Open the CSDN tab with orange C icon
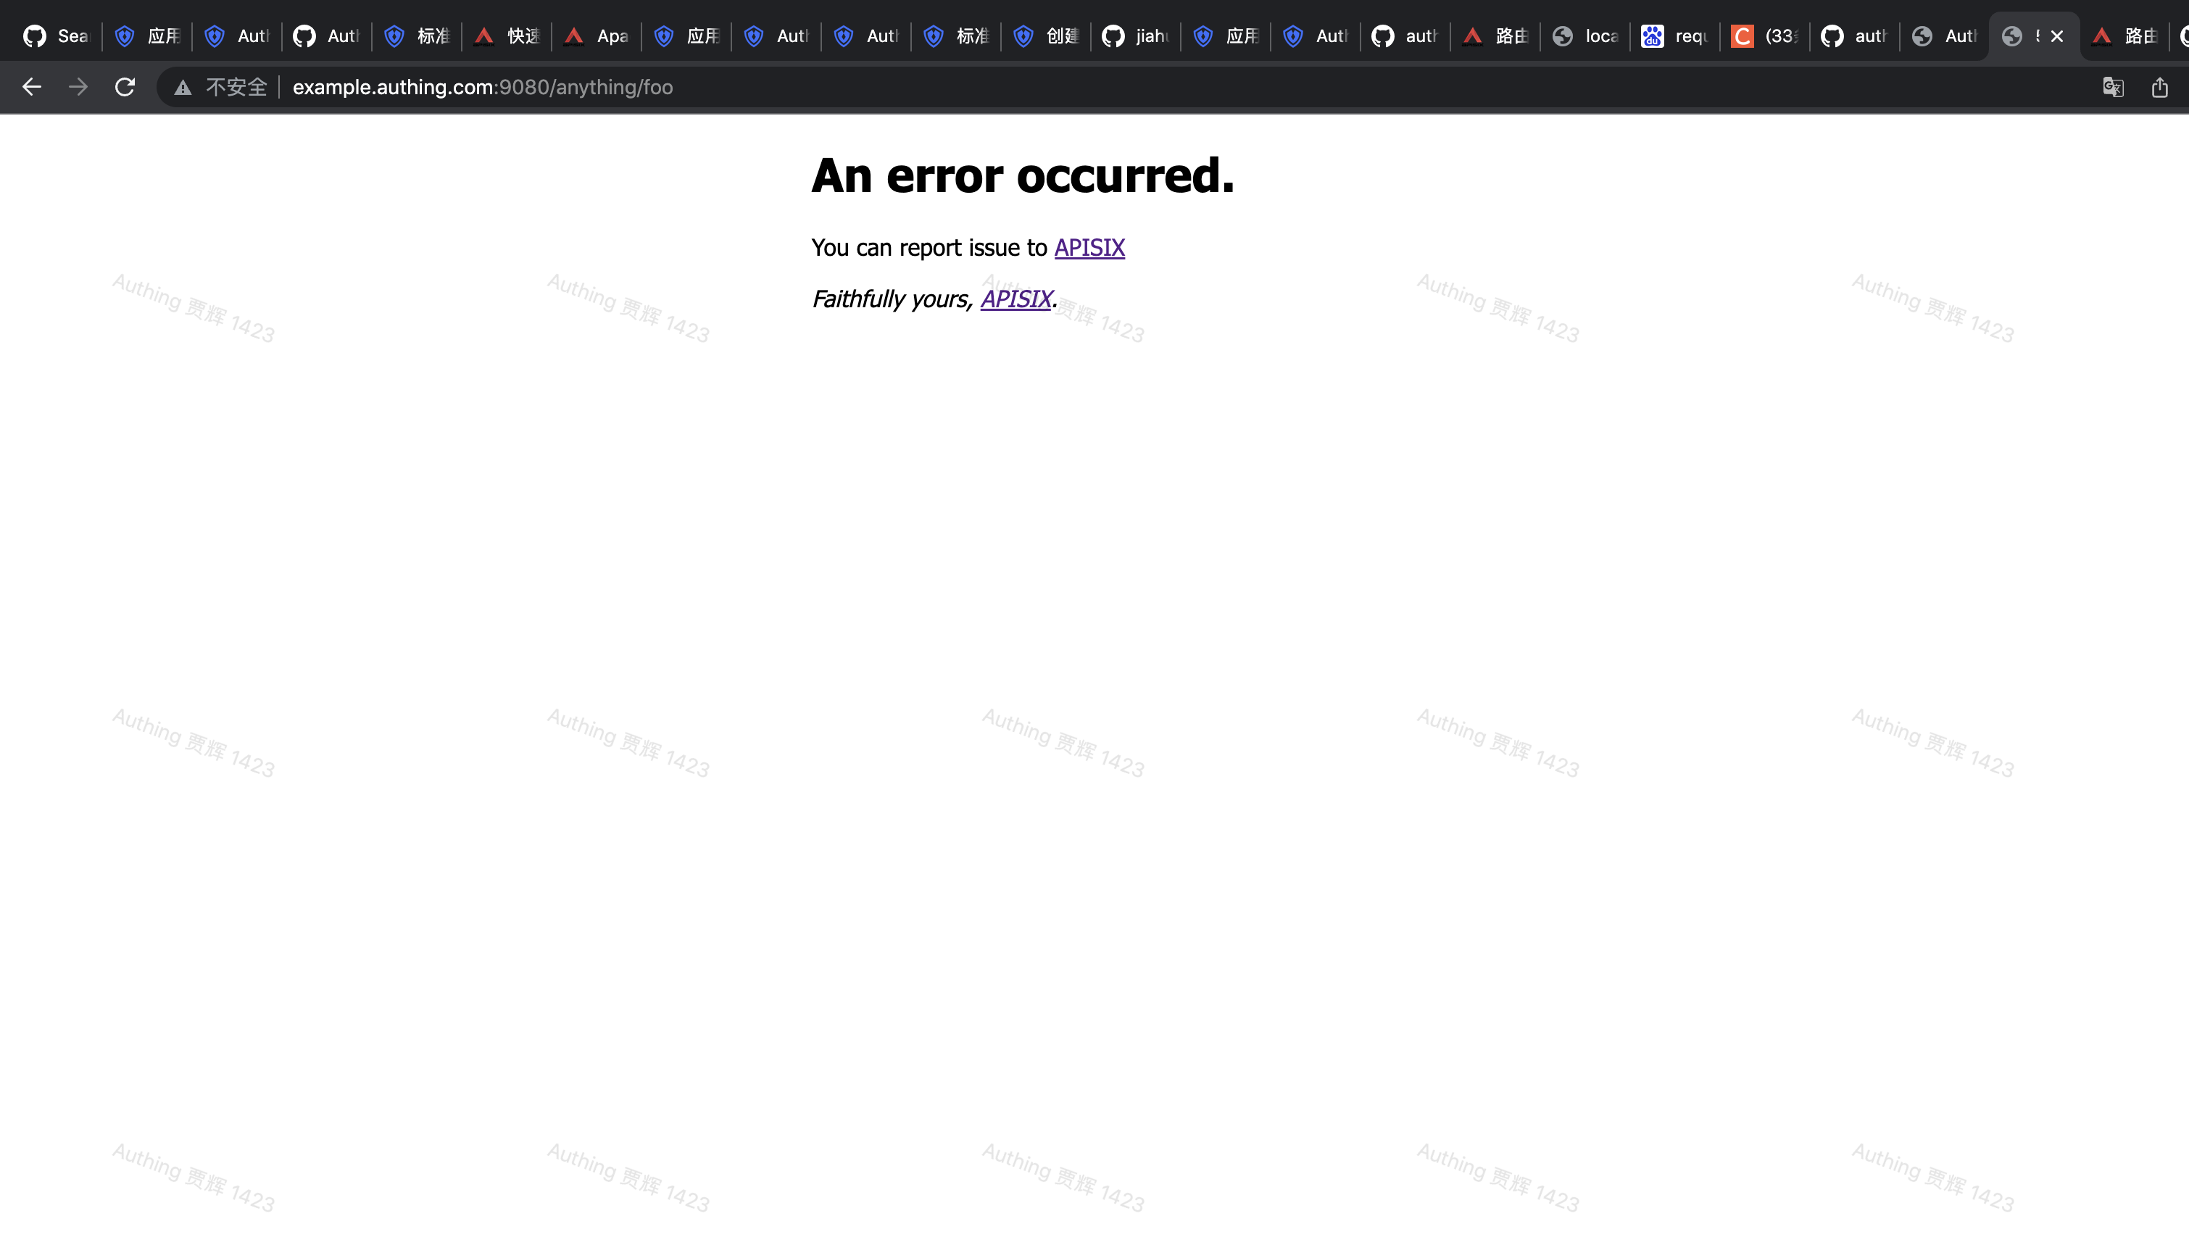2189x1245 pixels. coord(1764,35)
